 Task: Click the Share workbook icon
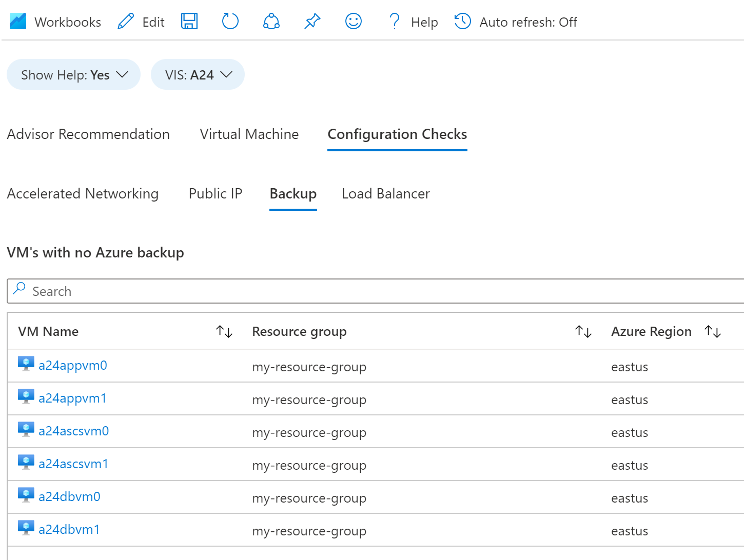[x=271, y=22]
